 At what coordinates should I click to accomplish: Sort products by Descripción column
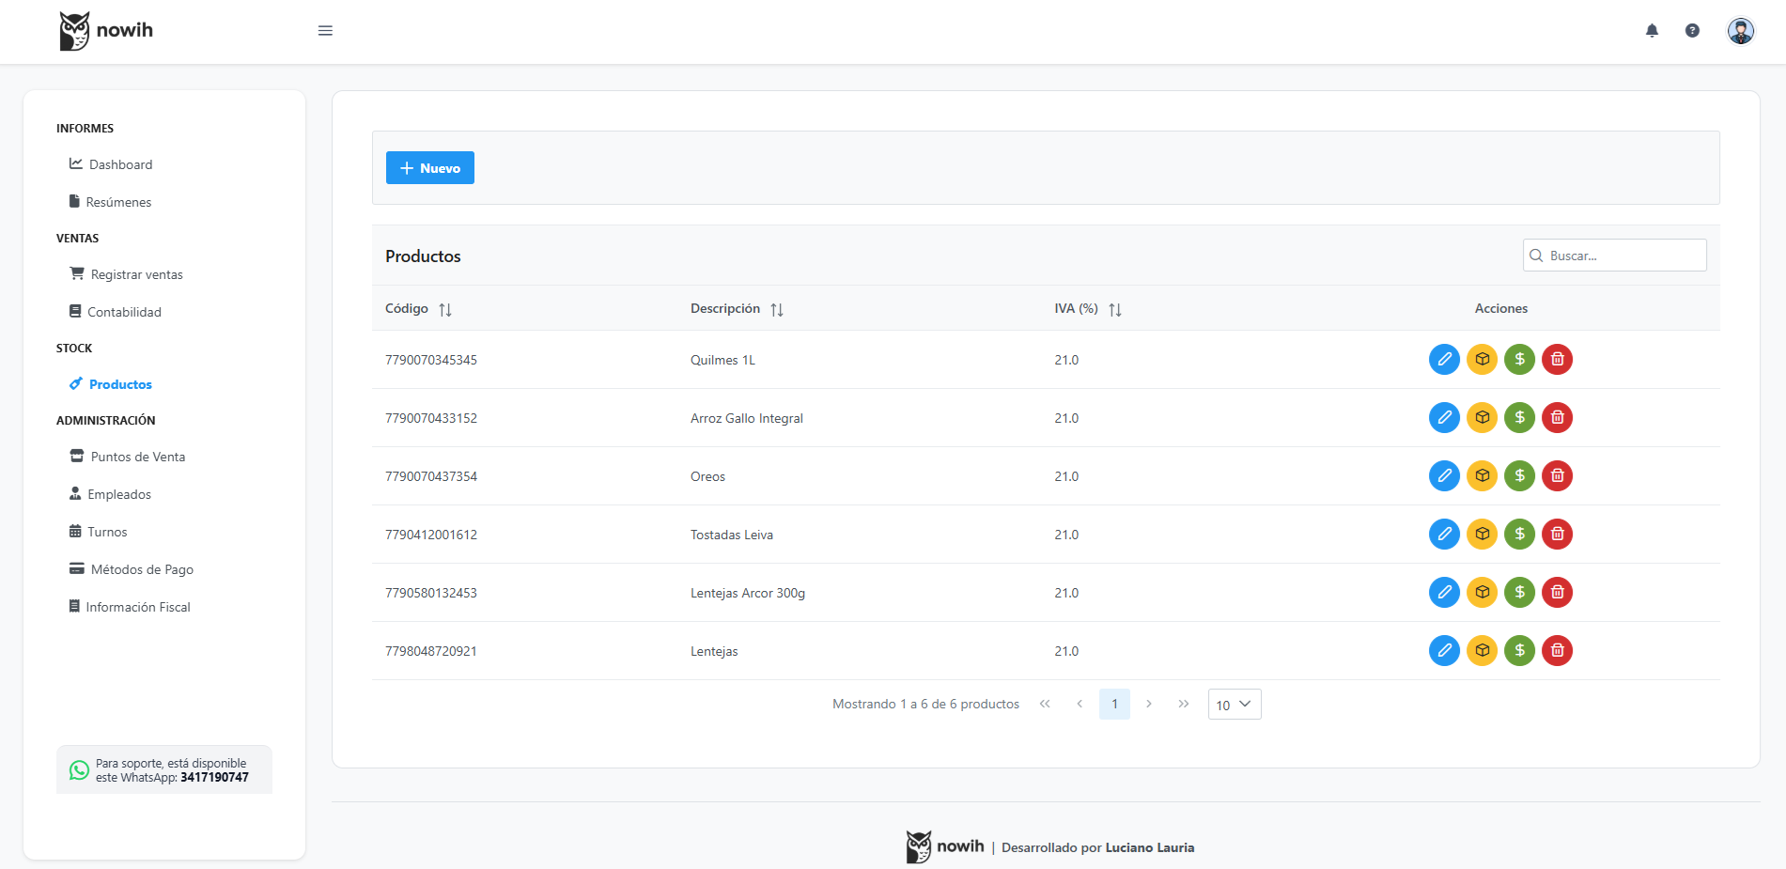pyautogui.click(x=777, y=309)
